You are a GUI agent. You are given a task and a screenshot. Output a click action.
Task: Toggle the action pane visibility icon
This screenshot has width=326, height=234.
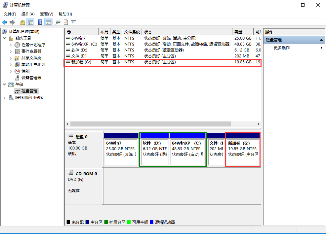(48, 22)
